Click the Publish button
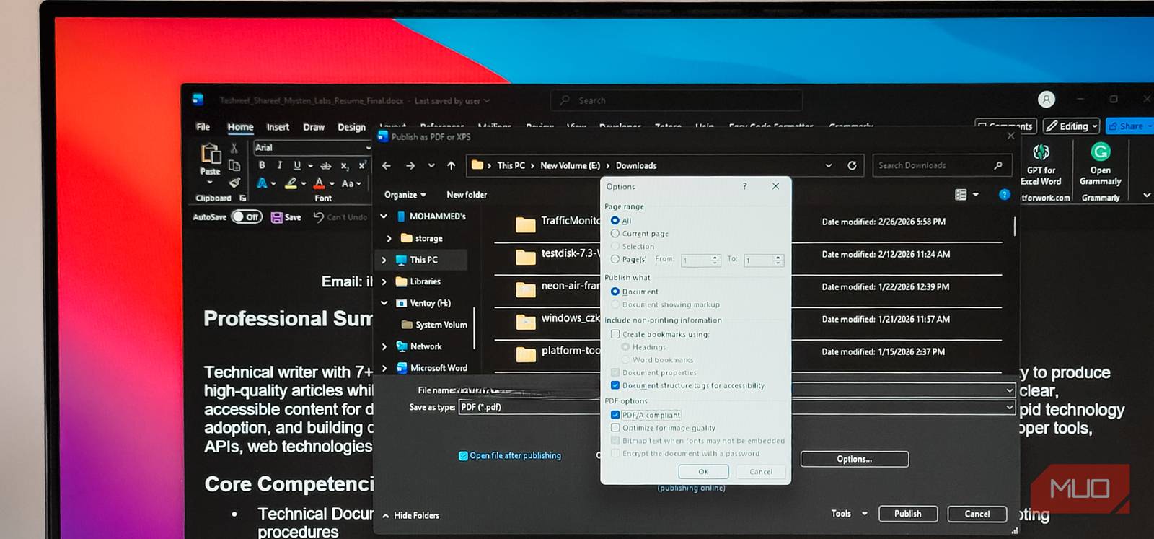 908,514
